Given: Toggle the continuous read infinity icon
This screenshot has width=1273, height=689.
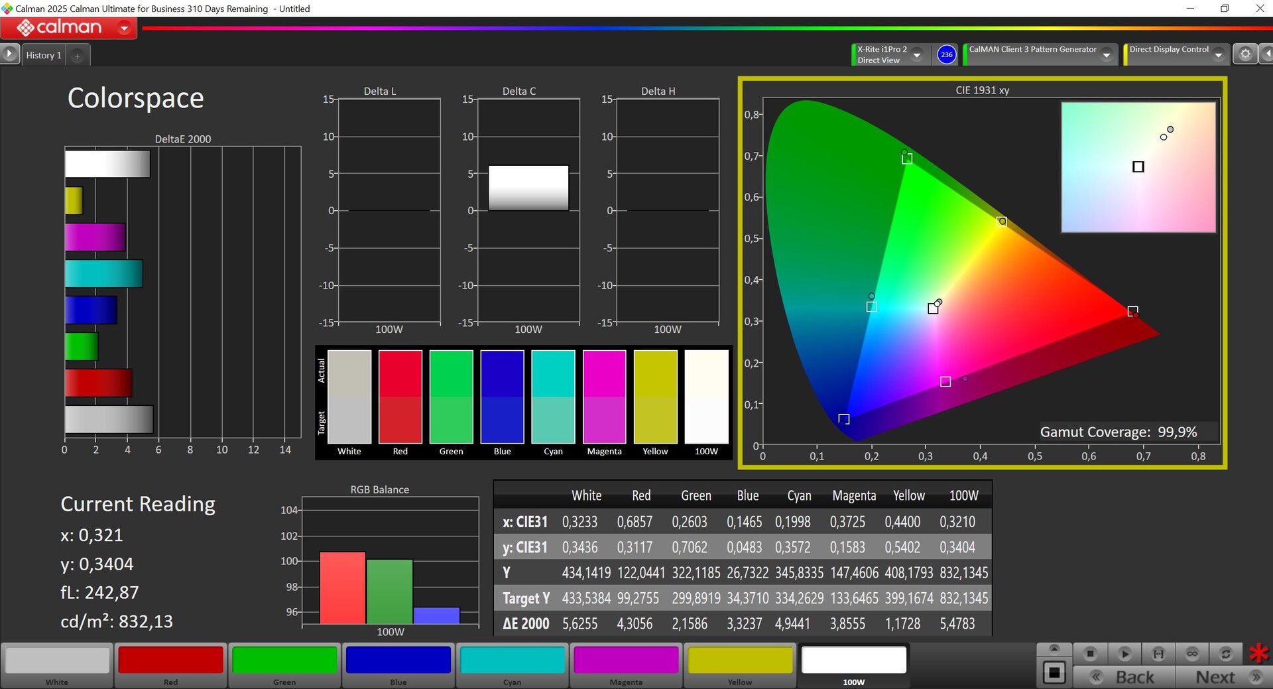Looking at the screenshot, I should coord(1192,654).
